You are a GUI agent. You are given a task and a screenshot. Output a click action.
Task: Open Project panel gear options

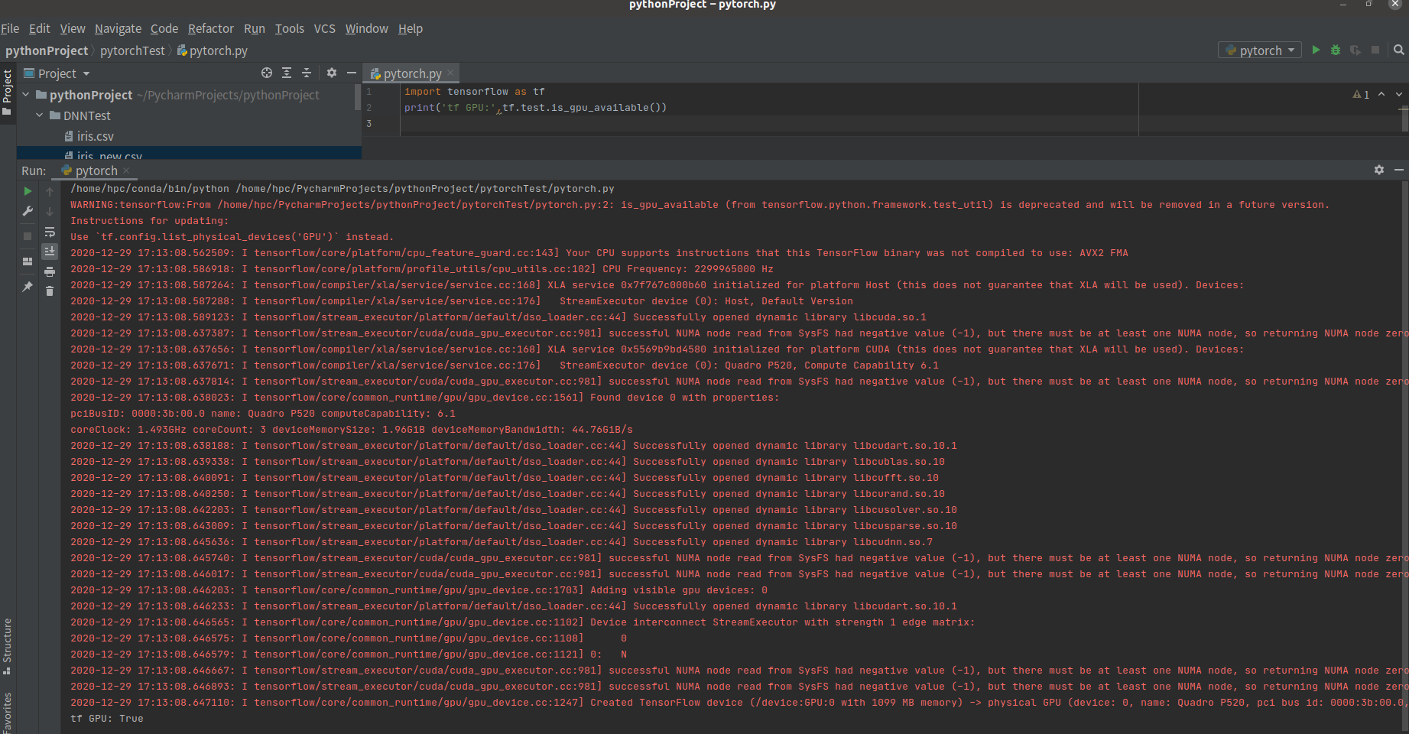[x=332, y=73]
